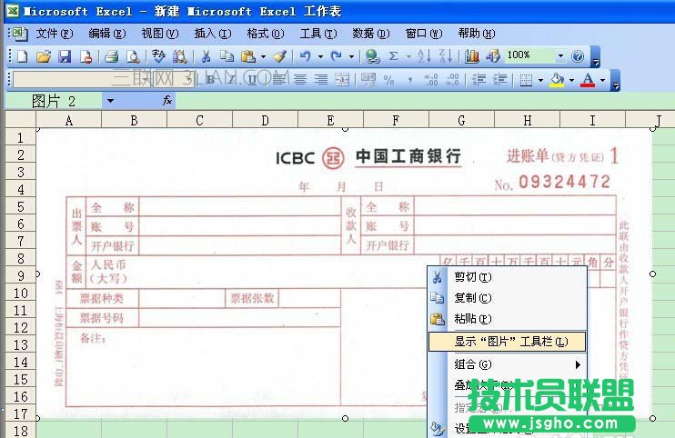Undo the last action with the Undo arrow
This screenshot has width=675, height=438.
[306, 56]
